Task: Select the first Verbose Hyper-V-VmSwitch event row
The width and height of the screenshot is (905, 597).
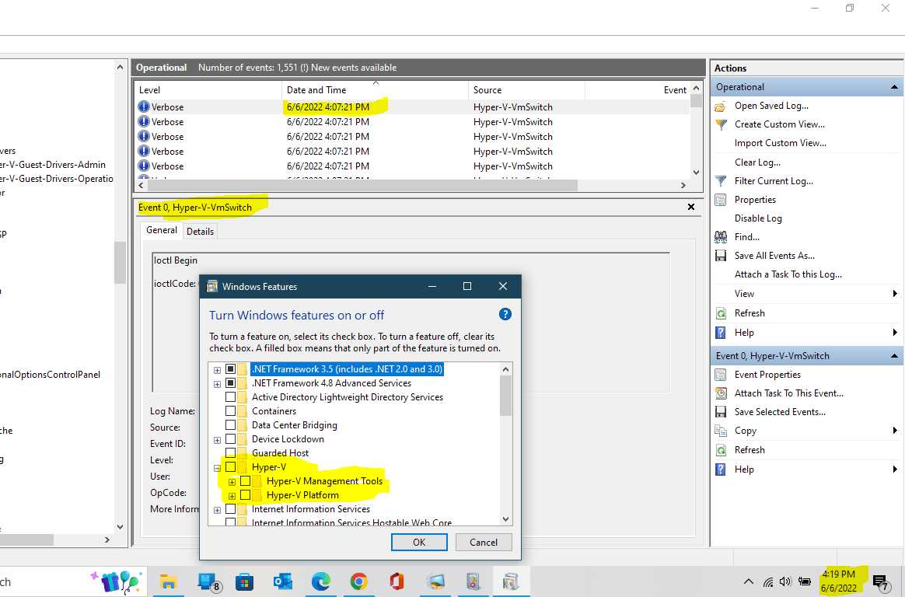Action: pos(413,107)
